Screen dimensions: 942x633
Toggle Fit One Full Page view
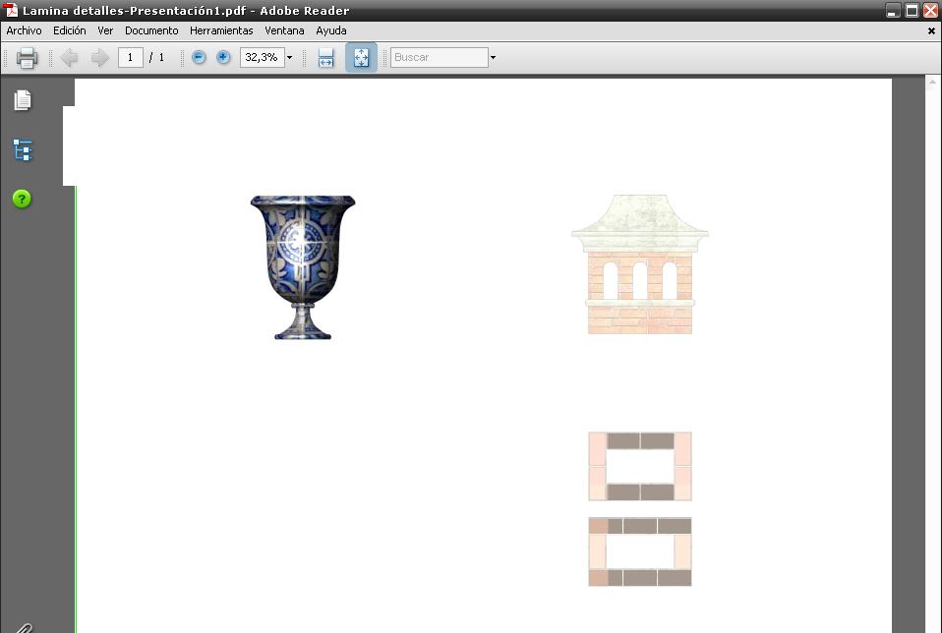361,58
